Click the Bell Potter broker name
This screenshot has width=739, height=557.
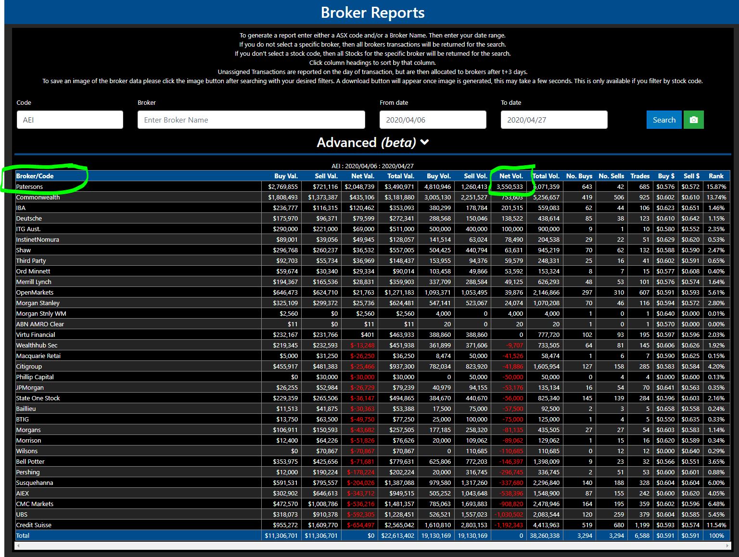(30, 461)
